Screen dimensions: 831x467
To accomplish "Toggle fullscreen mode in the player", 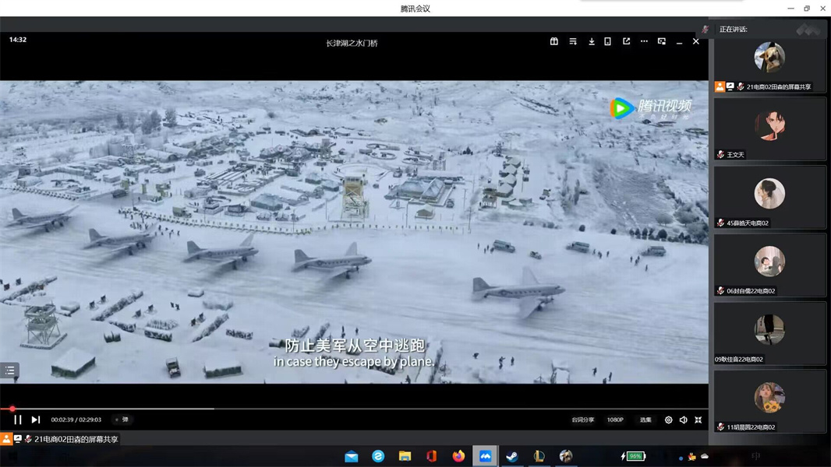I will pyautogui.click(x=698, y=420).
